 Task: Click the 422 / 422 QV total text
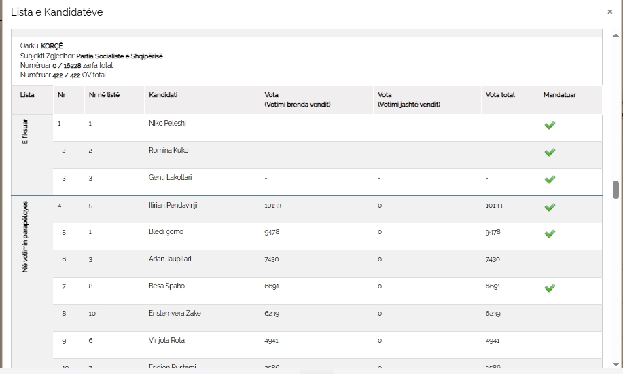tap(80, 75)
